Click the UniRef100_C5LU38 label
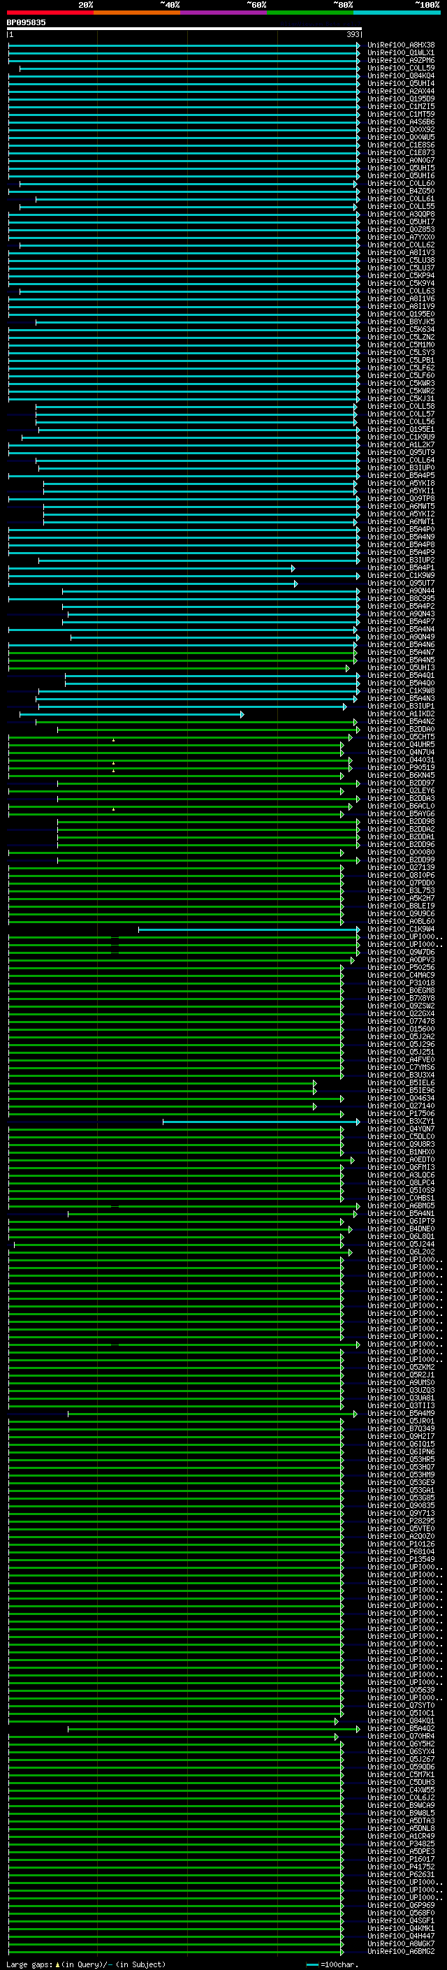 click(400, 260)
